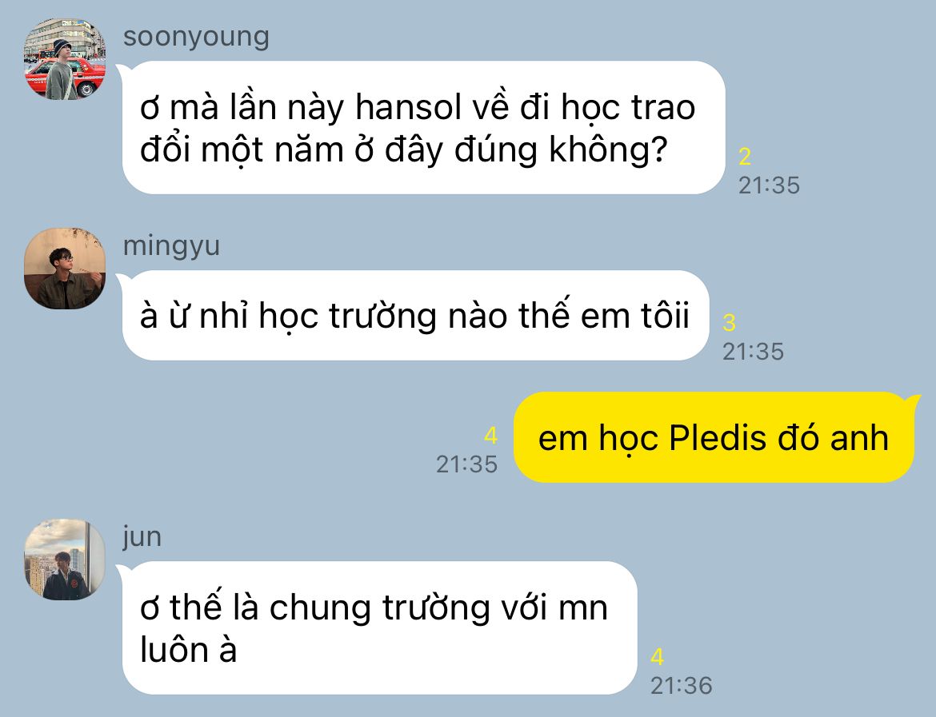
Task: Click the sender name soonyoung
Action: [x=196, y=37]
